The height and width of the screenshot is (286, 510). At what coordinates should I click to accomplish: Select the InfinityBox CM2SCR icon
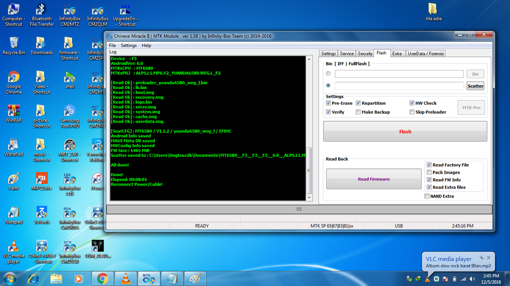click(70, 252)
